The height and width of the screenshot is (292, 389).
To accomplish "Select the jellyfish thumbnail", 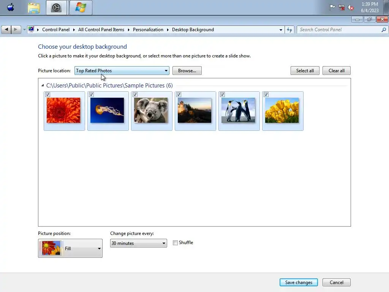I will (107, 110).
